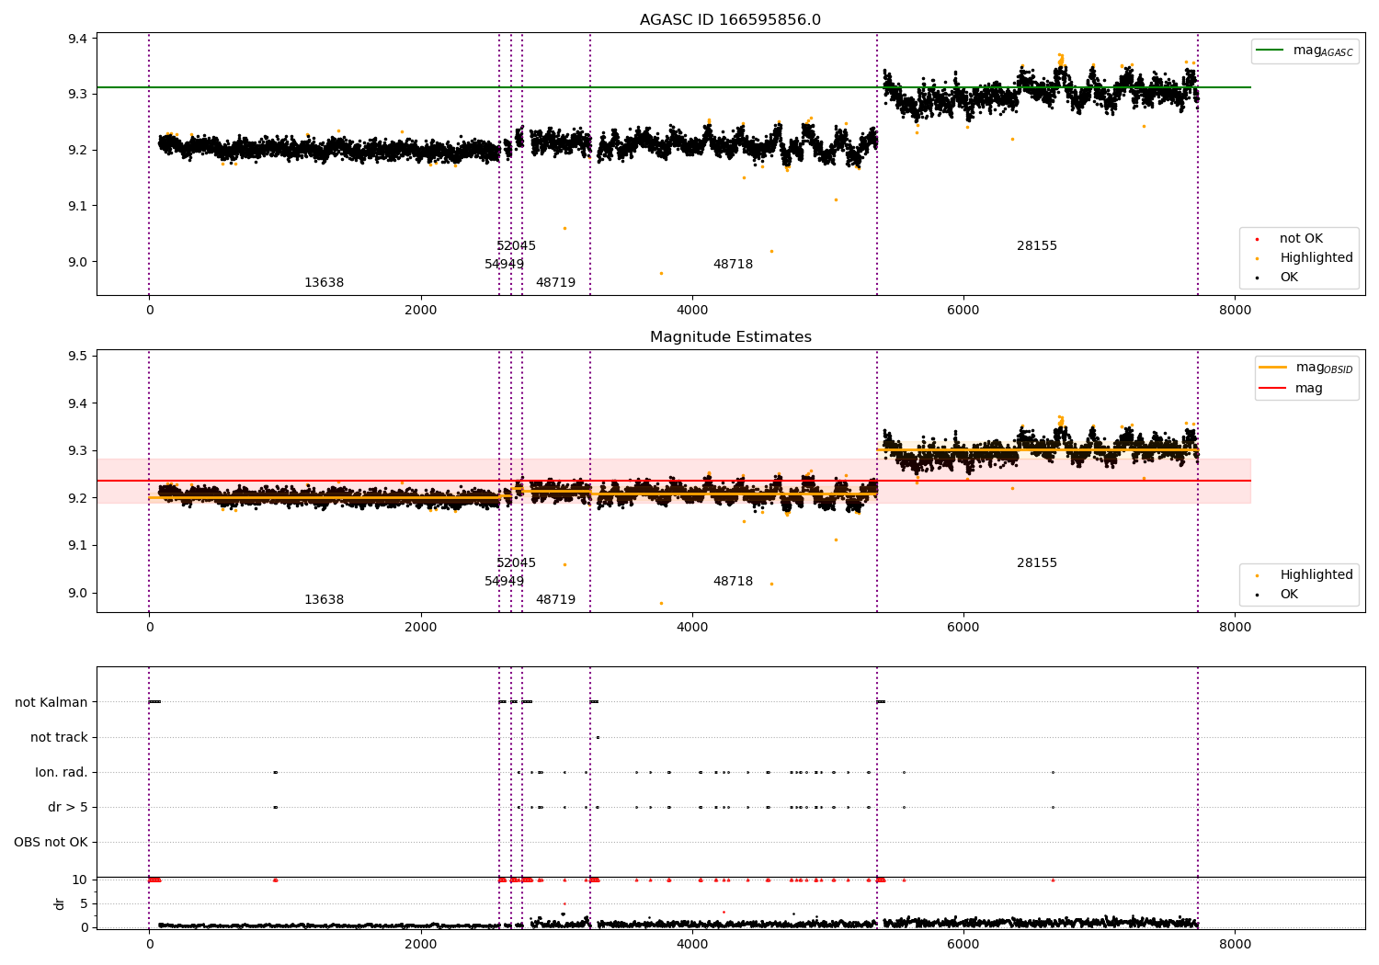Click x-axis tick 4000 under the bottom plot
Viewport: 1379px width, 965px height.
click(691, 944)
